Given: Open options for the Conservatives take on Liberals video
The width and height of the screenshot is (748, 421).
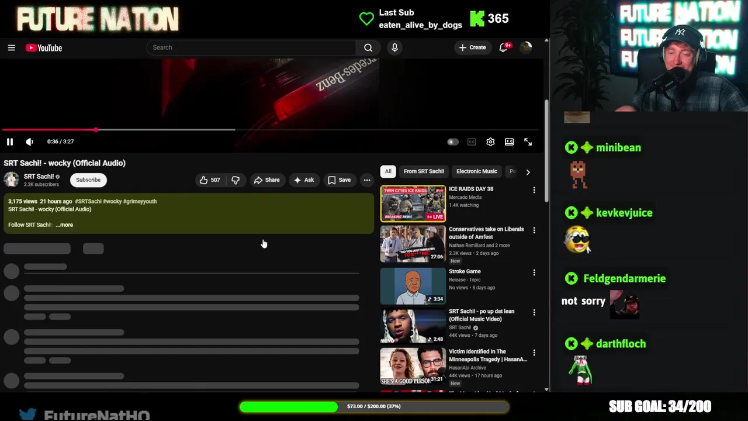Looking at the screenshot, I should (x=534, y=230).
